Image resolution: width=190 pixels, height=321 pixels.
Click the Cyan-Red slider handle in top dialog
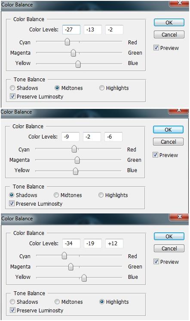(x=67, y=42)
